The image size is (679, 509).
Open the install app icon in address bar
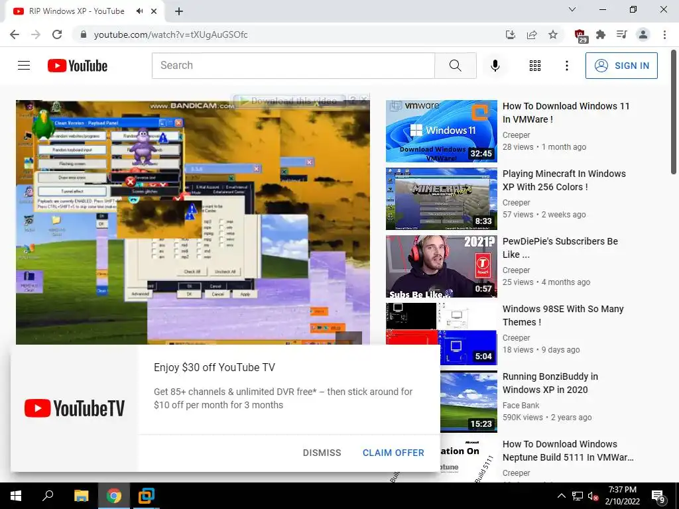(x=511, y=34)
